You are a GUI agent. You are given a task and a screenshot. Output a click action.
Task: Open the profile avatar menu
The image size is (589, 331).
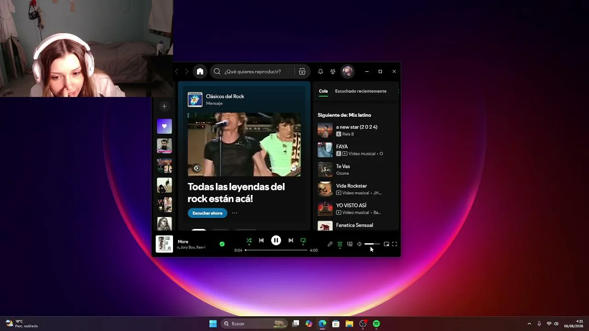347,71
